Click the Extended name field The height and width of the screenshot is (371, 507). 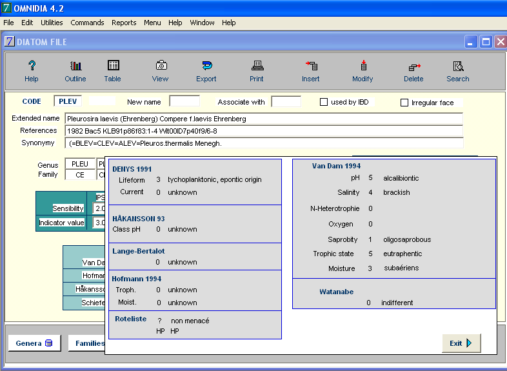click(x=264, y=119)
